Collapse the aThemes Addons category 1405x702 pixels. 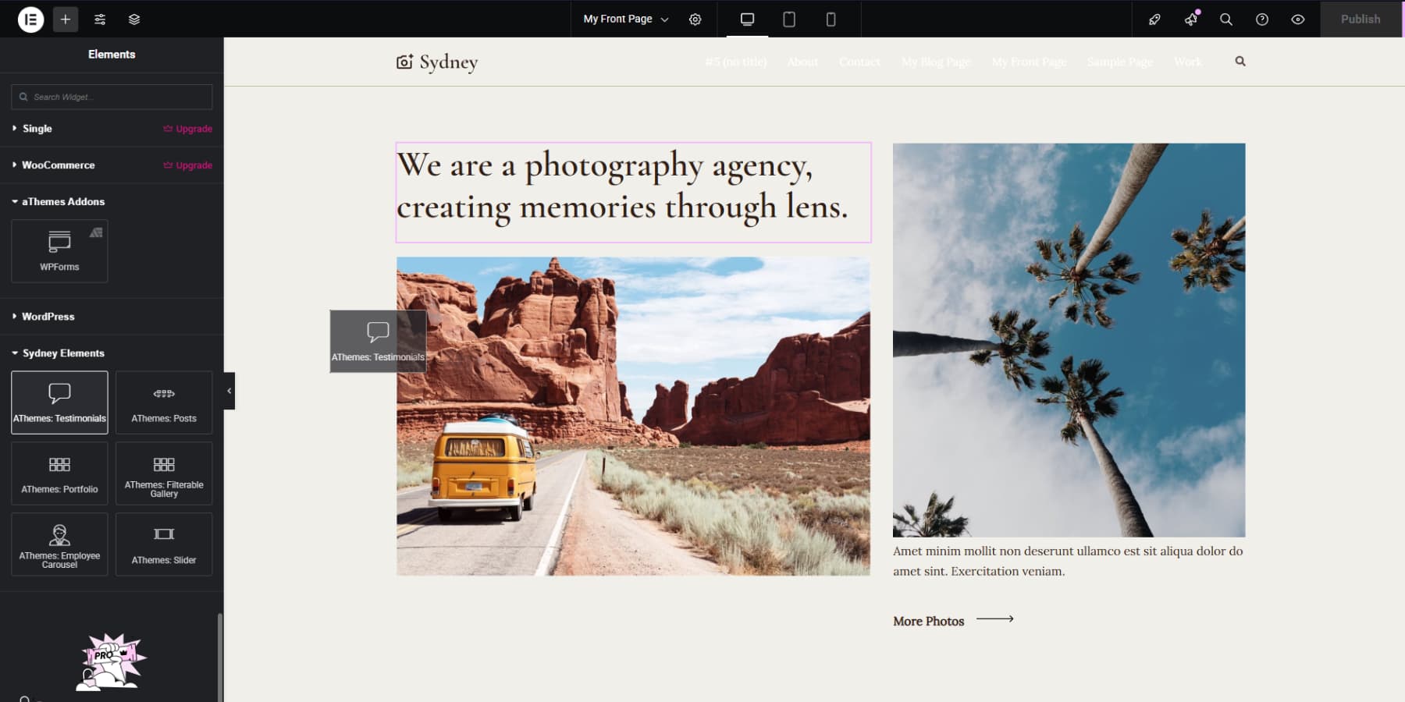(x=62, y=201)
